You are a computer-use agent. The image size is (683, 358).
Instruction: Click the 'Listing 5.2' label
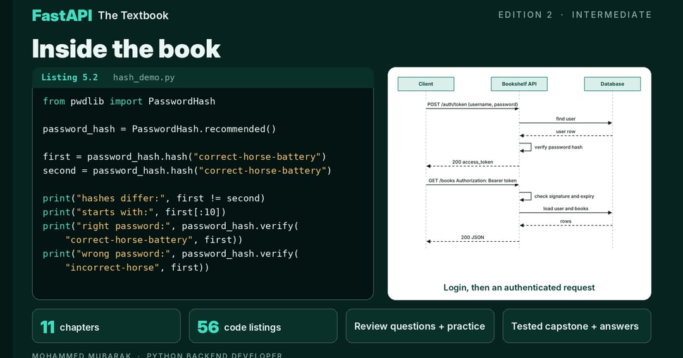click(70, 78)
